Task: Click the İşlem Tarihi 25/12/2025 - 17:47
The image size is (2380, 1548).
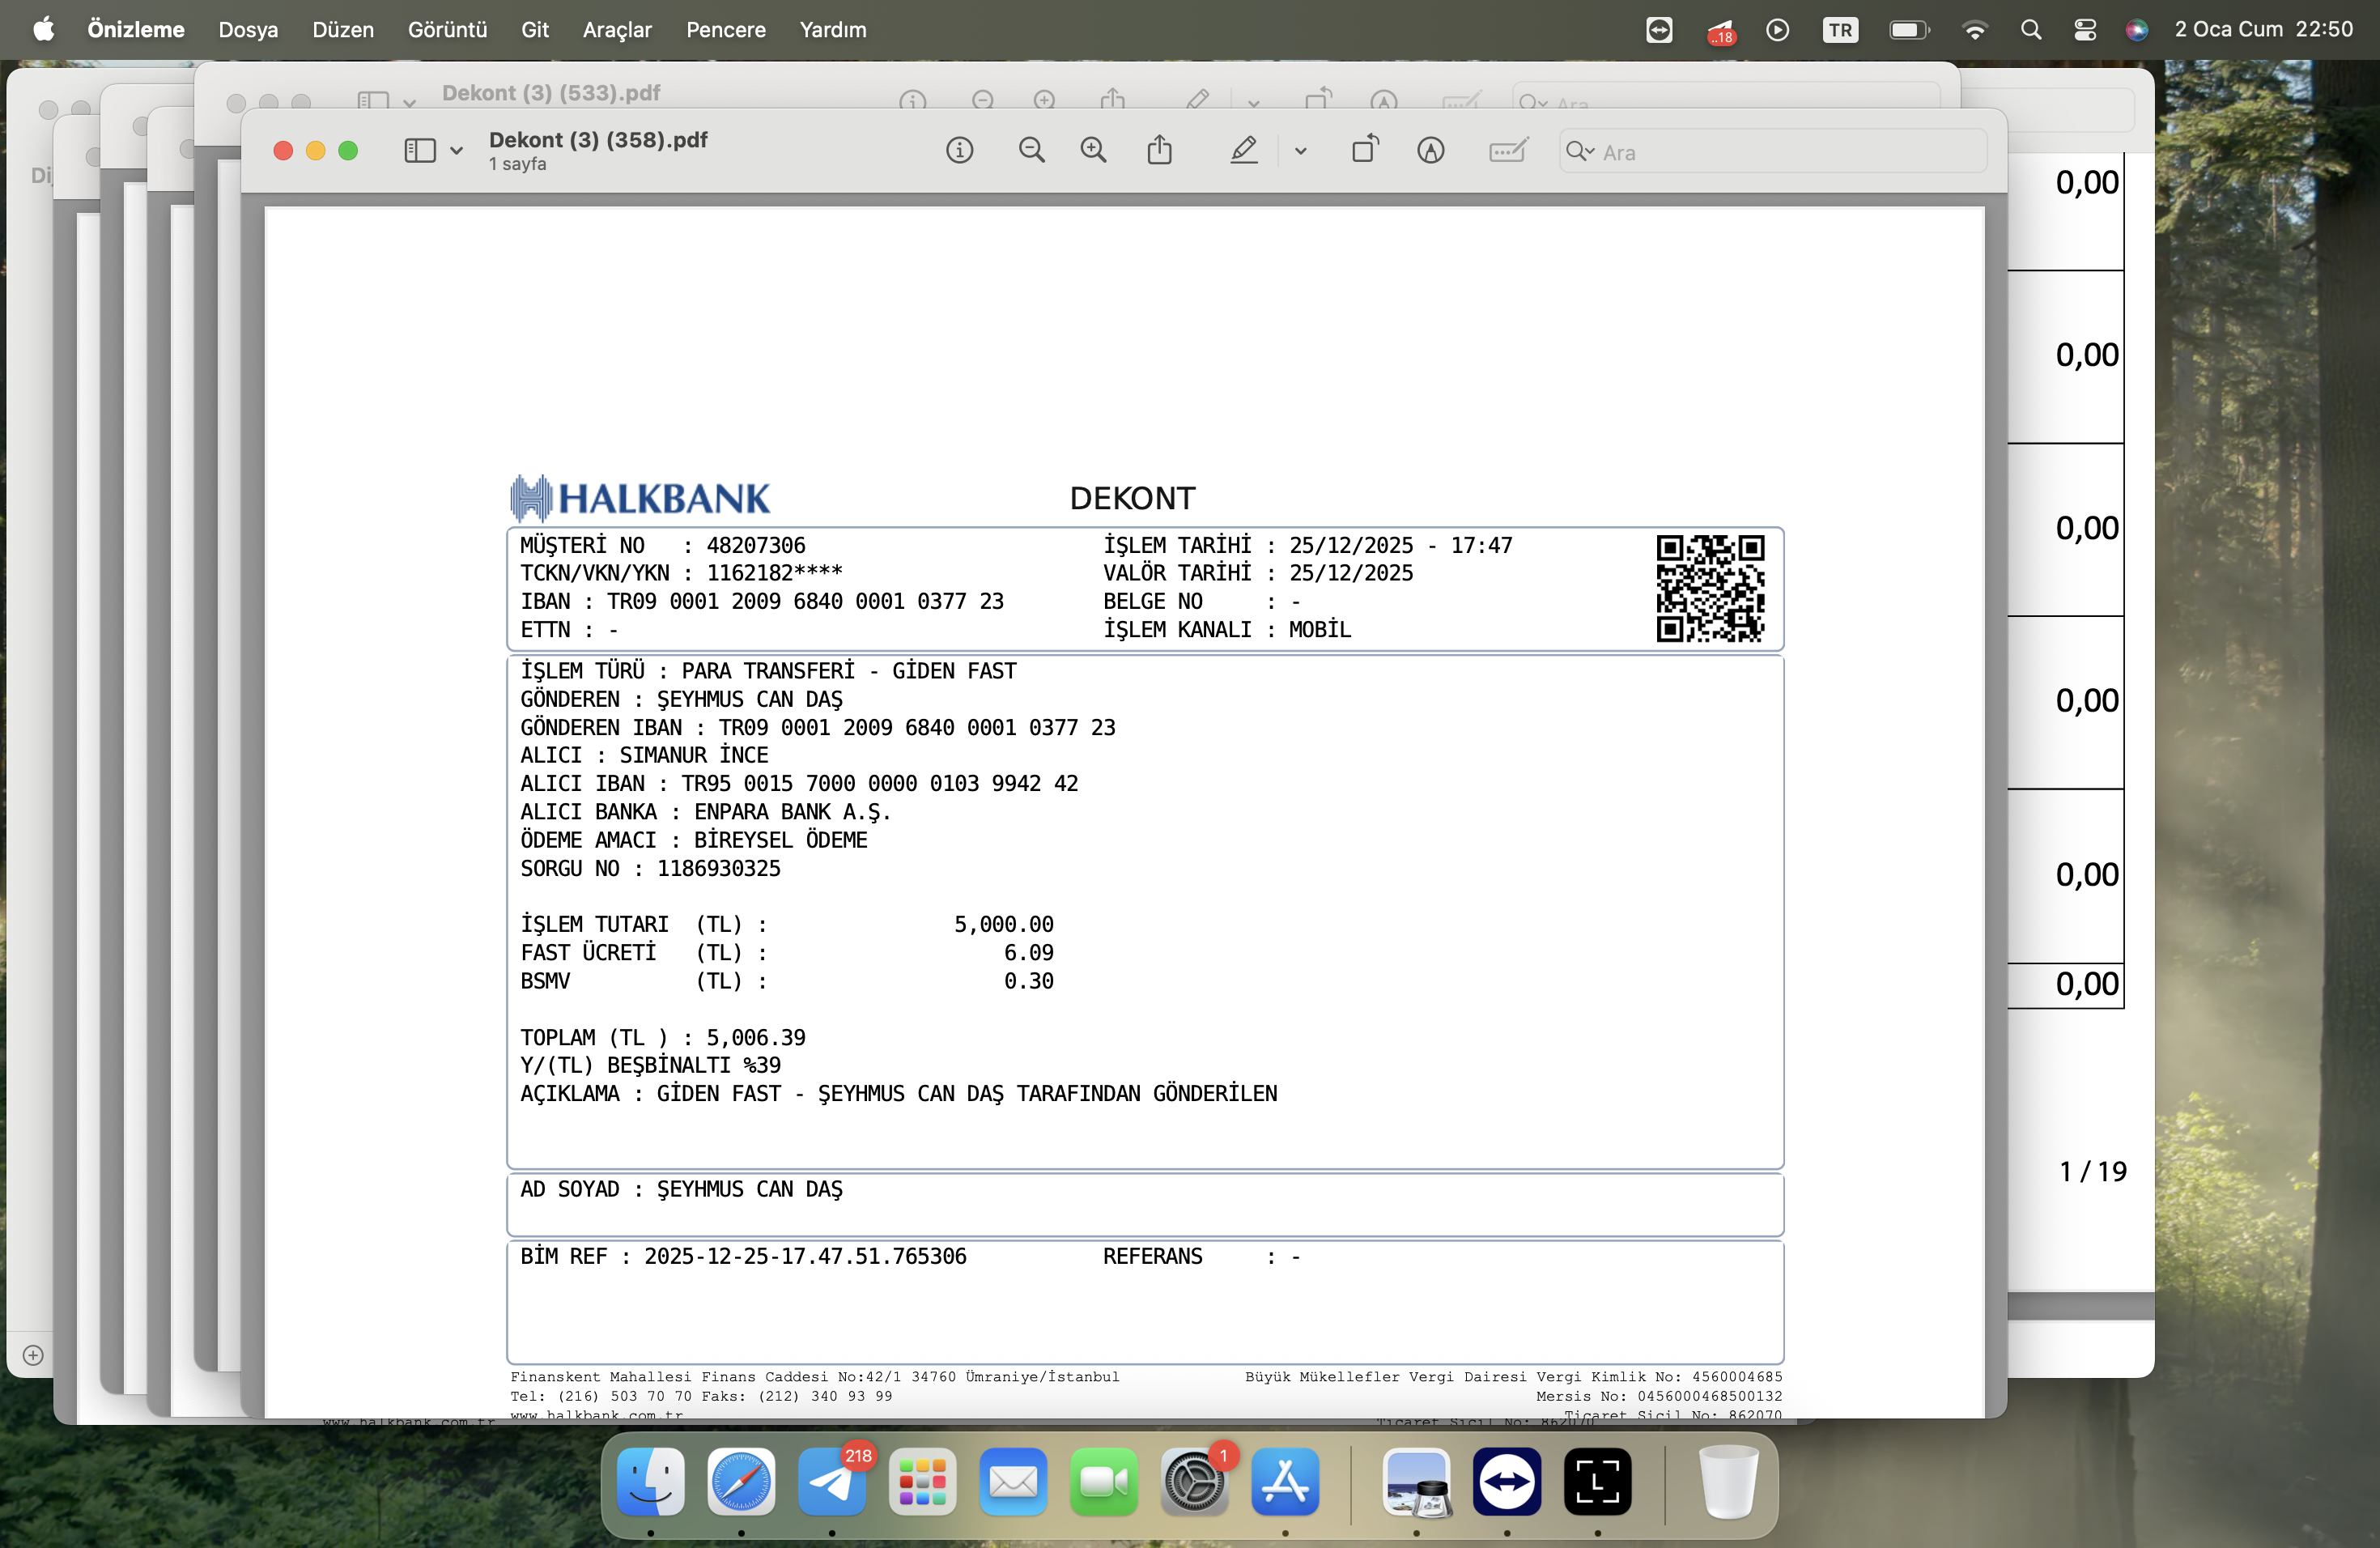Action: click(x=1401, y=545)
